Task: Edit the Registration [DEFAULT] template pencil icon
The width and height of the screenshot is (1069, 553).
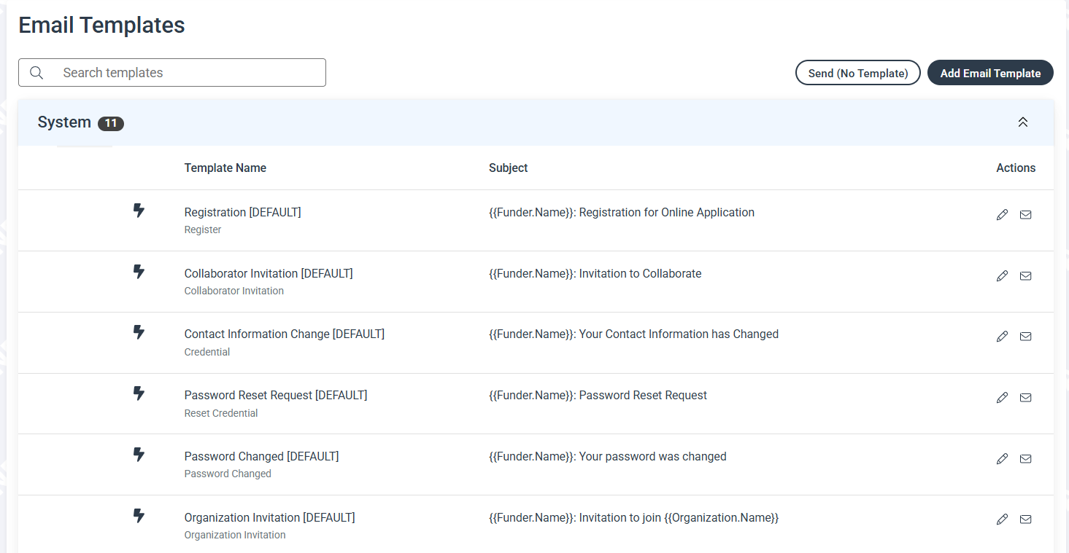Action: pyautogui.click(x=1002, y=214)
